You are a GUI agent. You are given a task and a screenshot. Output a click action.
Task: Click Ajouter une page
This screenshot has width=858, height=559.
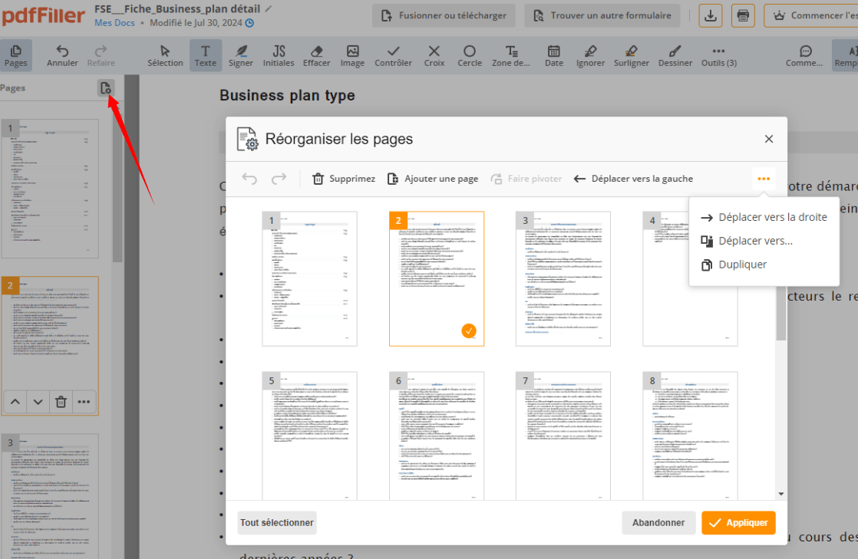coord(433,179)
